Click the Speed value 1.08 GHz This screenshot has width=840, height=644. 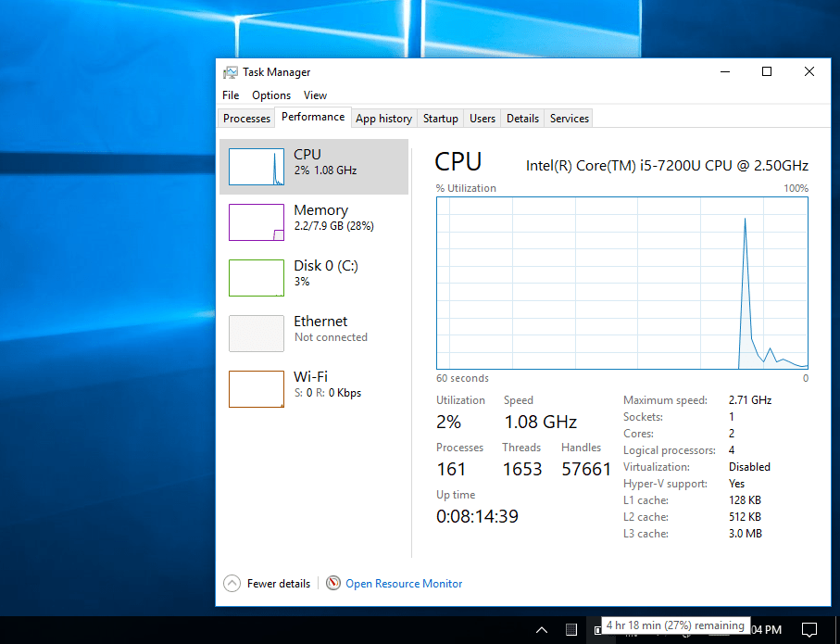pos(540,422)
